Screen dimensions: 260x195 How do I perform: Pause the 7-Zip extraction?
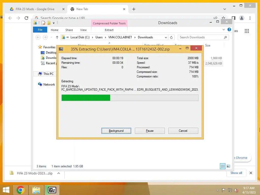[x=150, y=131]
